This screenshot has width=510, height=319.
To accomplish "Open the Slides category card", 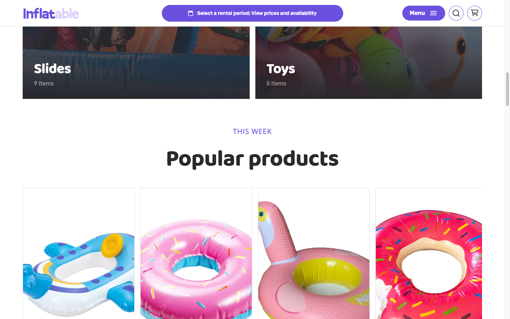I will 136,63.
